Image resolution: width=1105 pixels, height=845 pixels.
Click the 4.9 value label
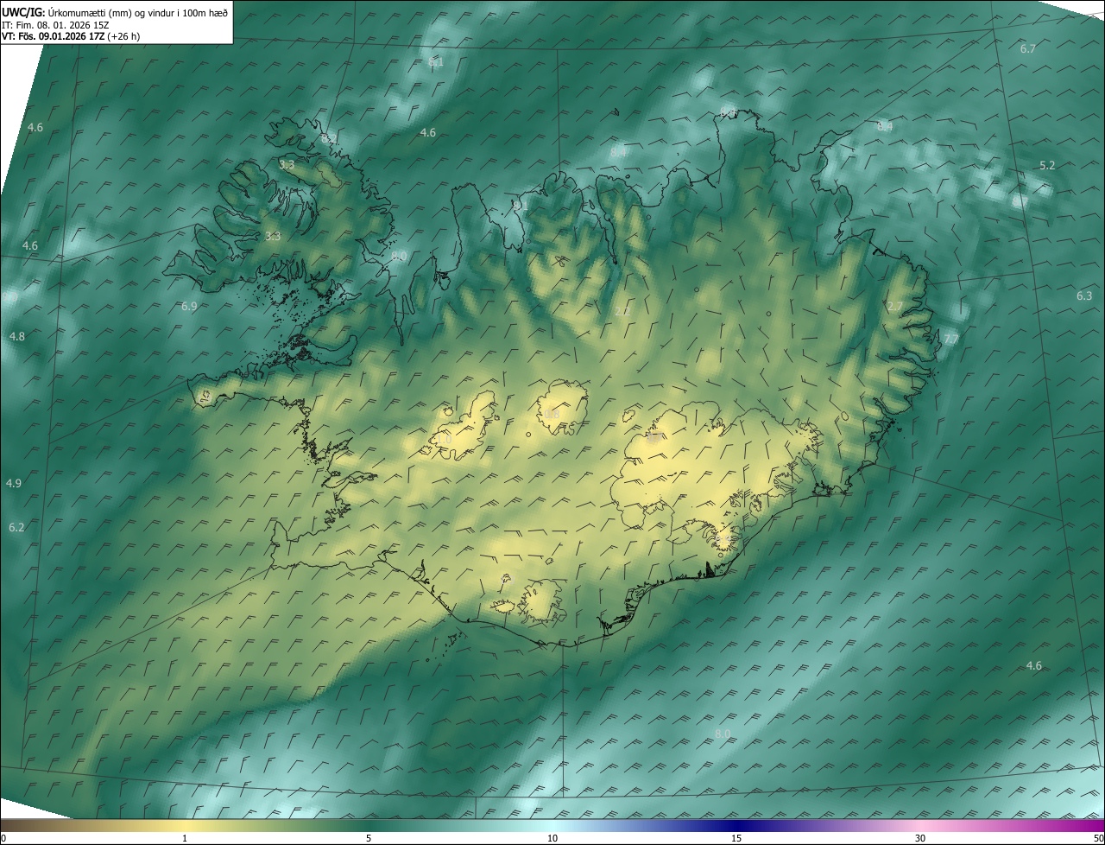click(13, 483)
